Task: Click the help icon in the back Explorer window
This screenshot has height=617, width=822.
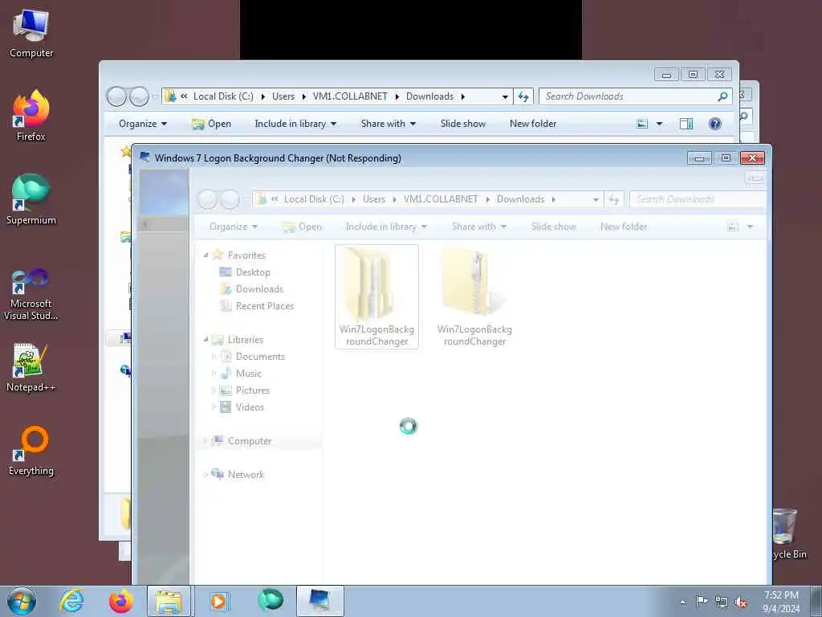Action: point(714,124)
